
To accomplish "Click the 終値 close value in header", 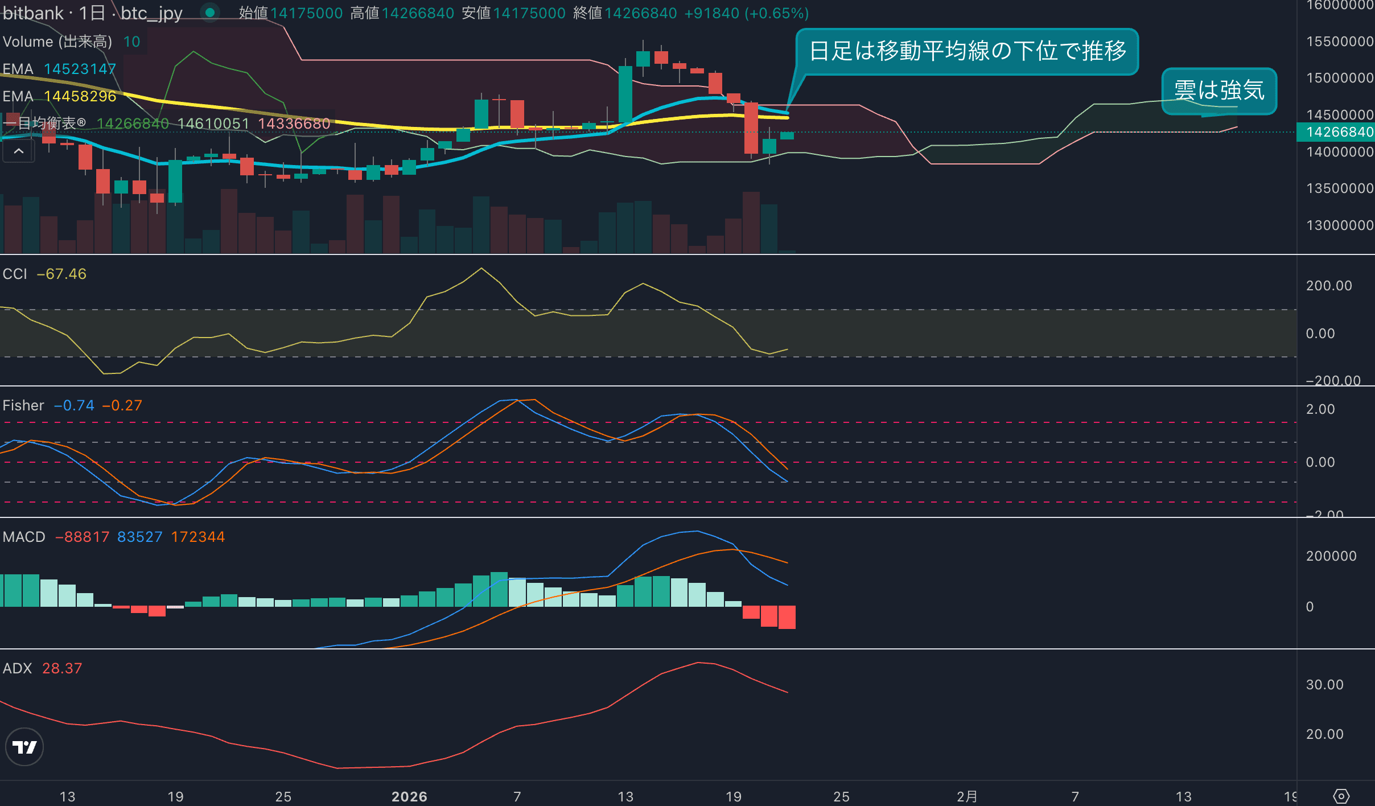I will [x=640, y=13].
